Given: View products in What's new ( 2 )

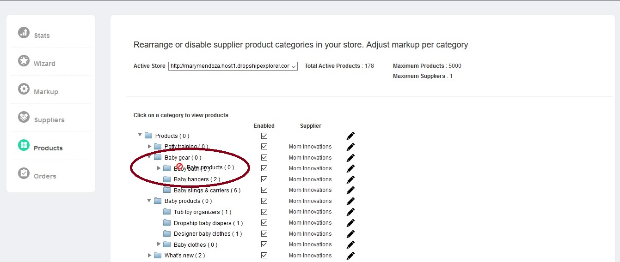Looking at the screenshot, I should [184, 256].
